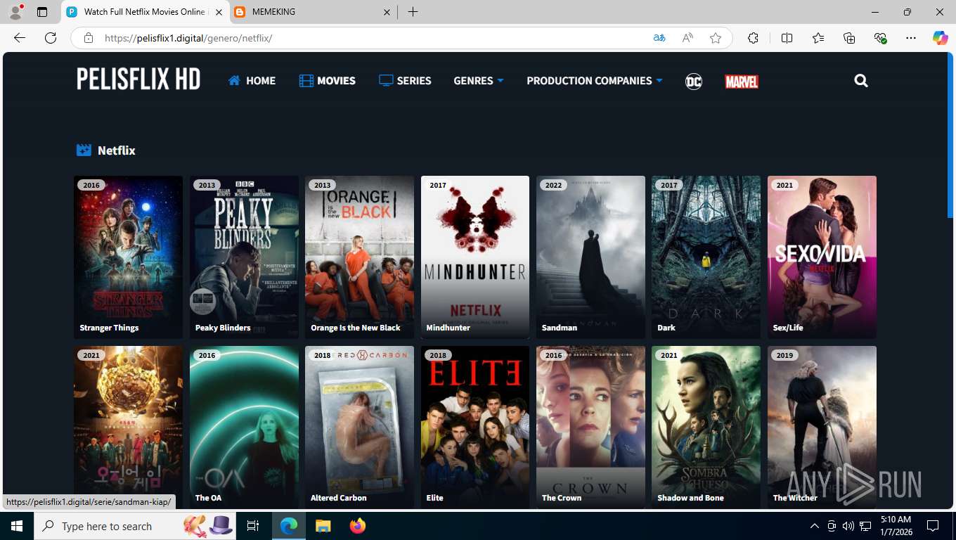Open the notification center icon
The height and width of the screenshot is (540, 956).
[x=933, y=526]
